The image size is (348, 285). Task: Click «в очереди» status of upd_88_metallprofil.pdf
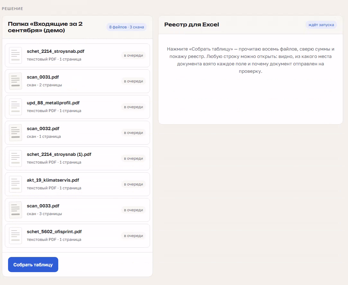133,107
